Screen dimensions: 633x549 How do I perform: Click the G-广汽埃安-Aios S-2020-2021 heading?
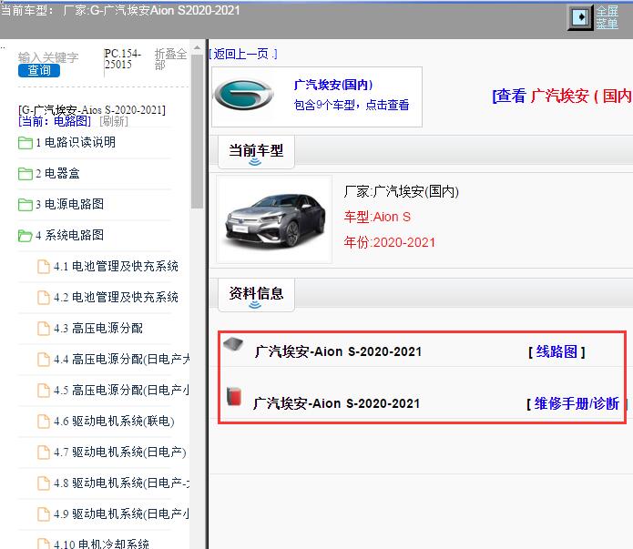pos(92,110)
